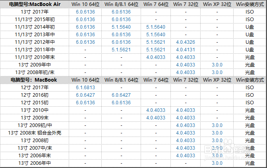This screenshot has height=168, width=267.
Task: Open Win 8/8.1 6.0.6136 for 12寸 2015初
Action: (121, 103)
